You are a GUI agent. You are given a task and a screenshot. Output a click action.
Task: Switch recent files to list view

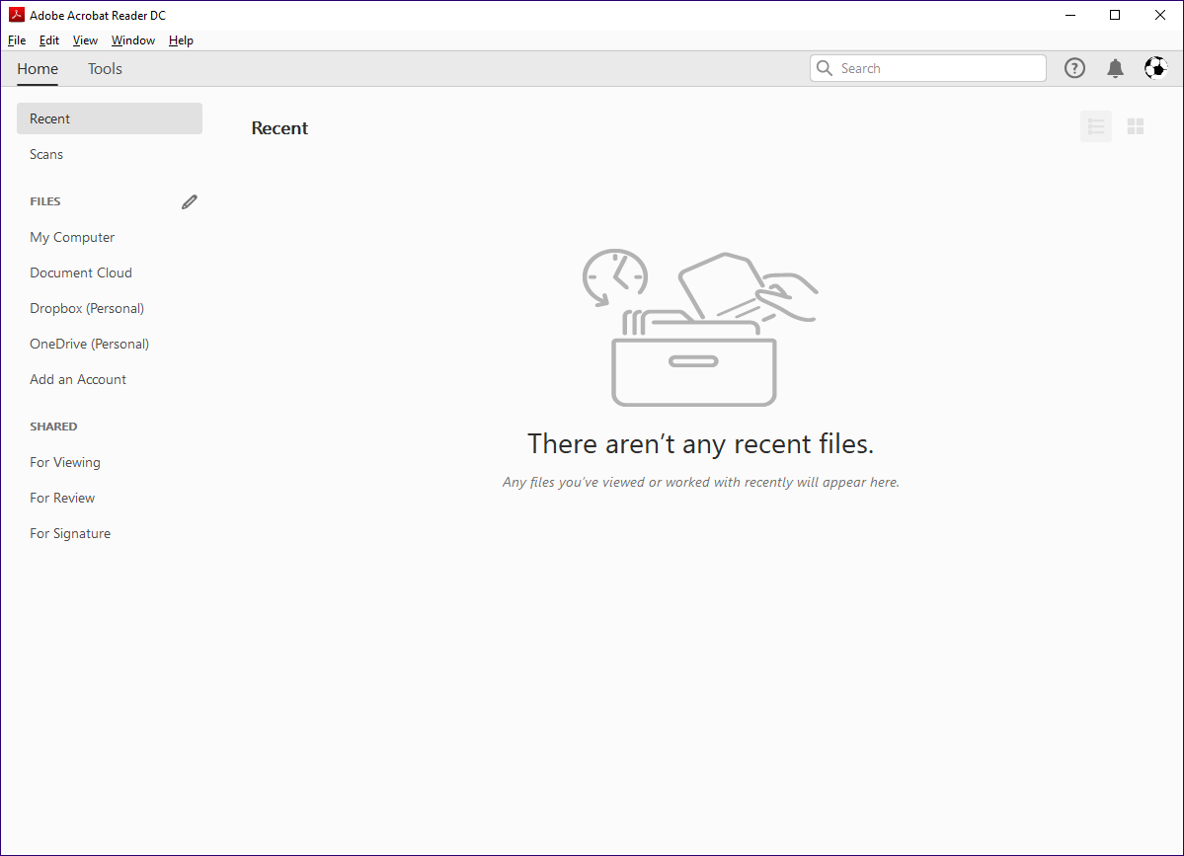coord(1095,126)
